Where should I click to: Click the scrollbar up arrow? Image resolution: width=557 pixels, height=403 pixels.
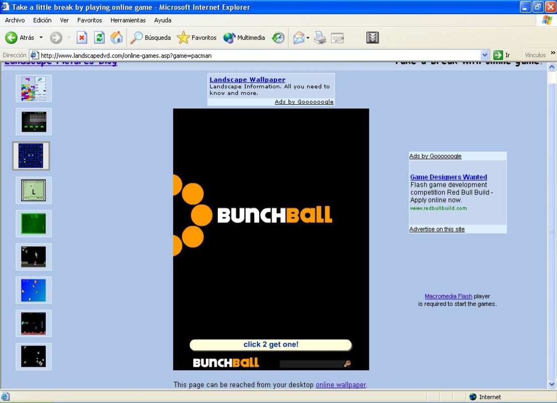pyautogui.click(x=551, y=67)
